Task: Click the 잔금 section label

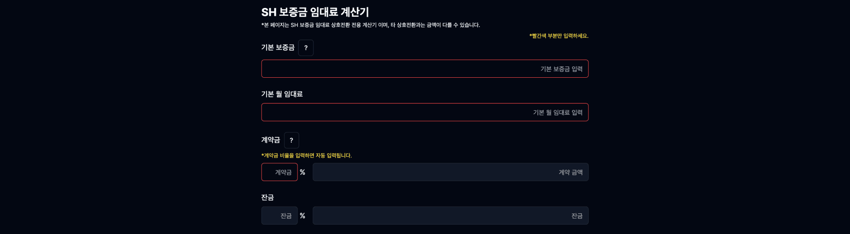Action: [267, 197]
